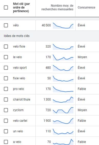The height and width of the screenshot is (145, 99).
Task: Sort by Concurrence column header
Action: click(x=86, y=7)
